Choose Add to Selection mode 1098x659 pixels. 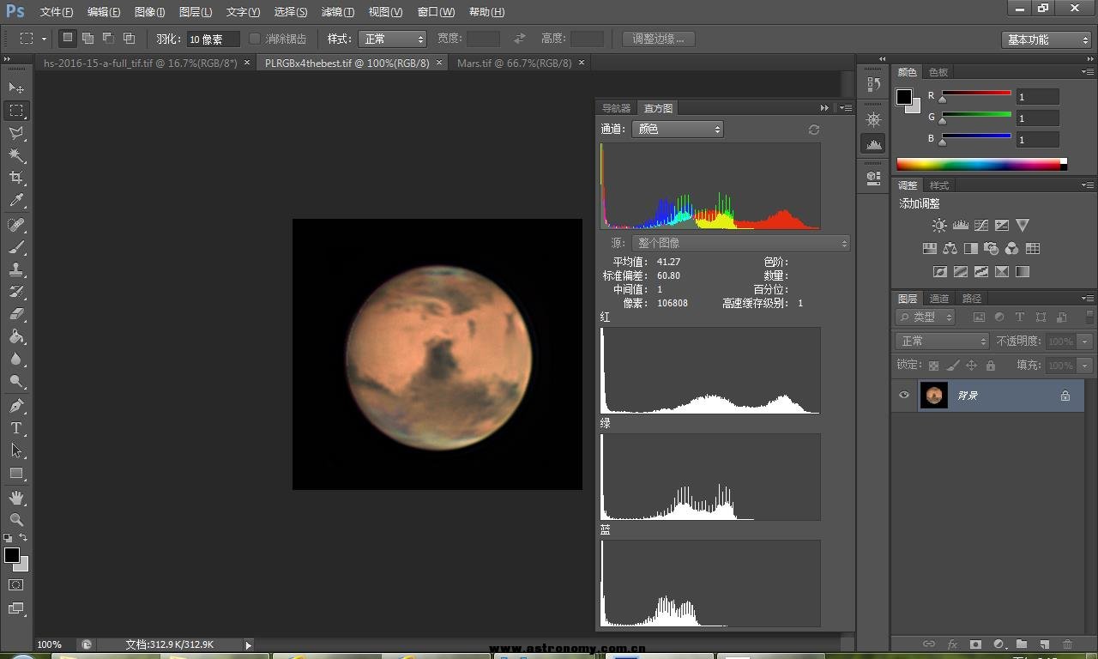coord(87,39)
